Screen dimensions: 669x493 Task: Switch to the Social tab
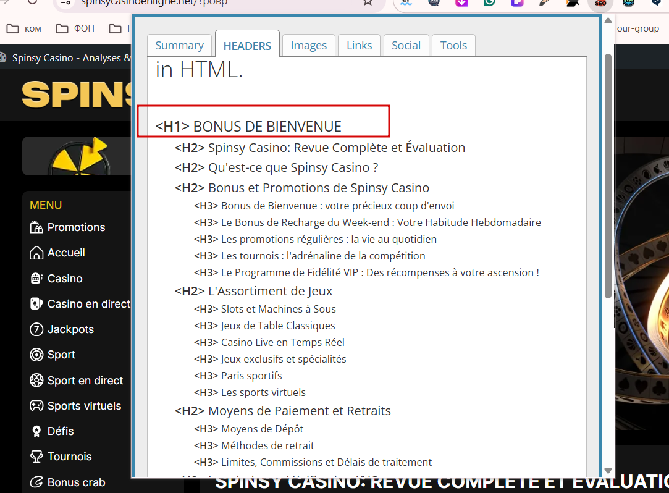point(406,45)
